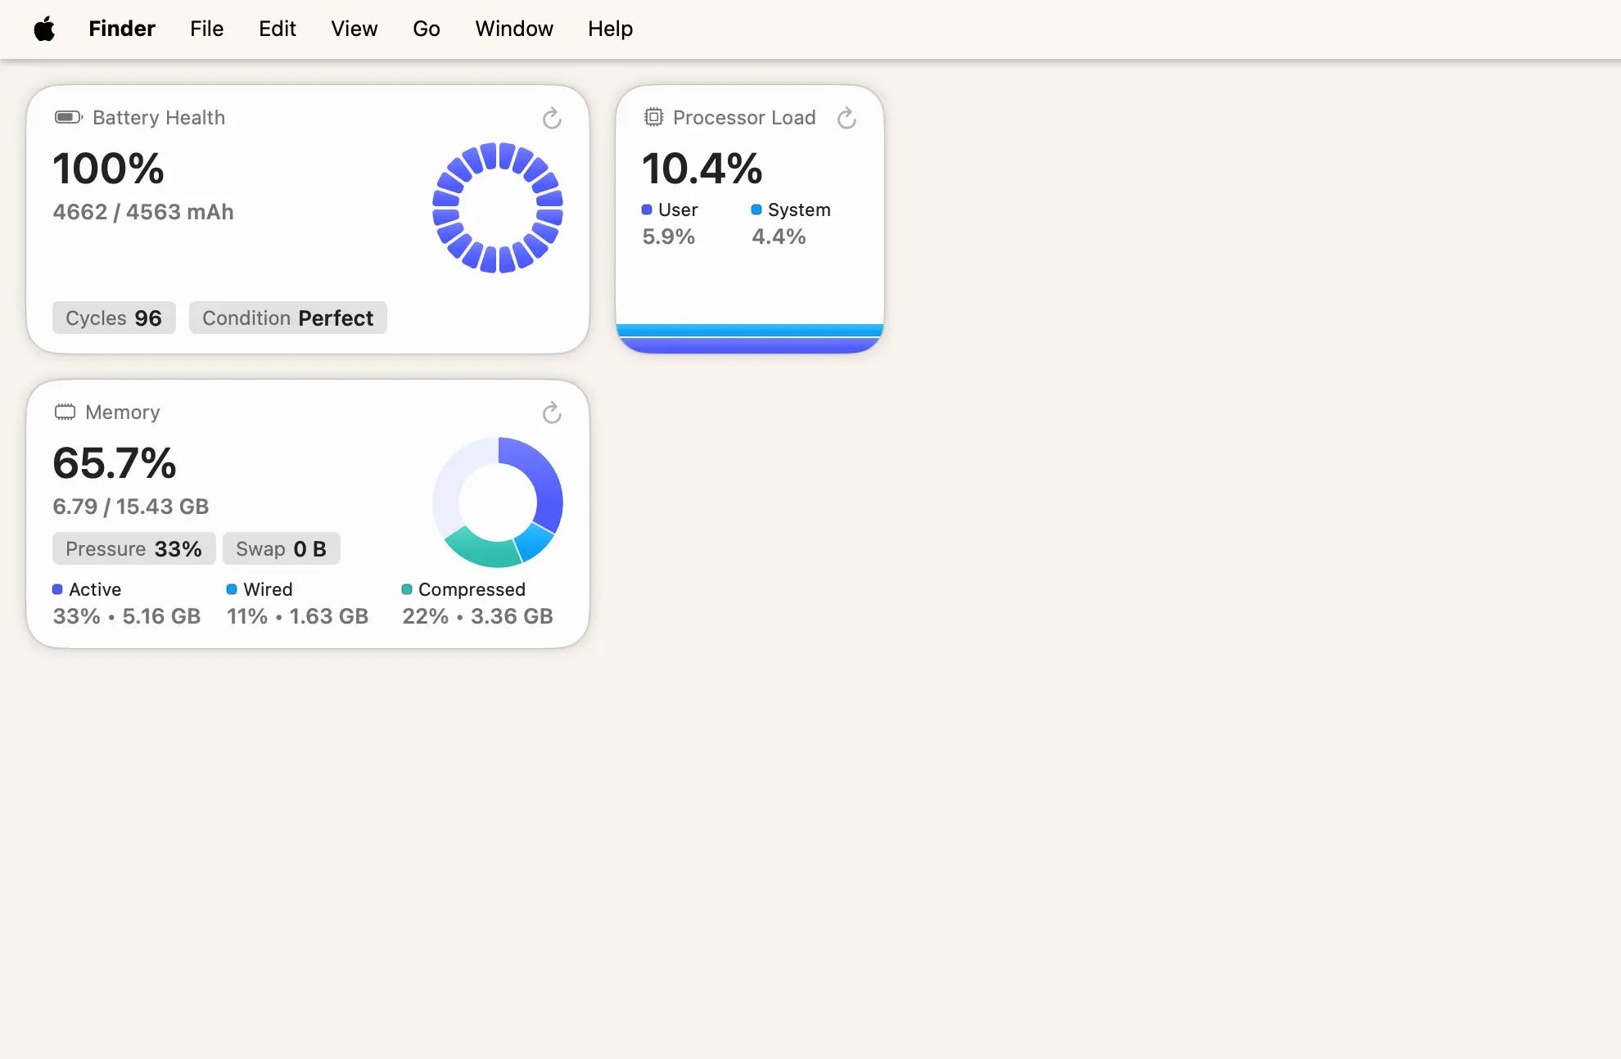Click the battery health ring gauge

[x=498, y=208]
